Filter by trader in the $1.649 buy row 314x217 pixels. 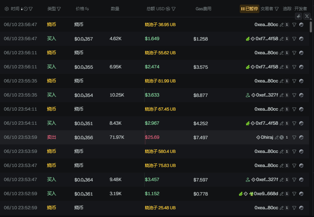[x=294, y=39]
